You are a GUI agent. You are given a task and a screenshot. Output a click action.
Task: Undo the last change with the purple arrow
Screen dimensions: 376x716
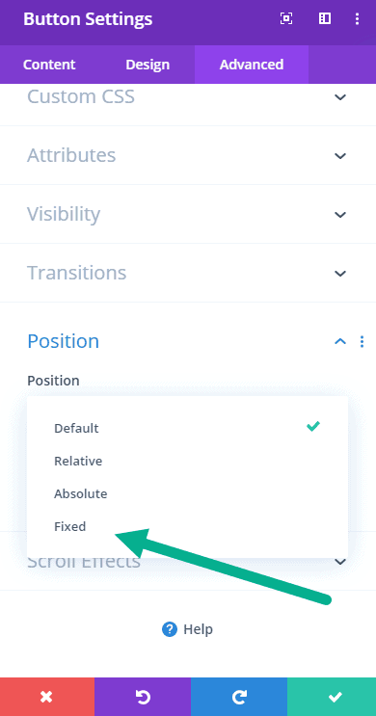coord(143,697)
